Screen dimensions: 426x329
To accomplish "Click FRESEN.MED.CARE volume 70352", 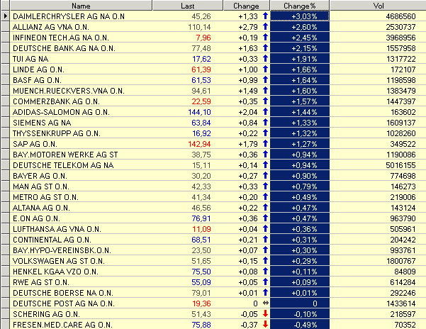I will [x=405, y=325].
